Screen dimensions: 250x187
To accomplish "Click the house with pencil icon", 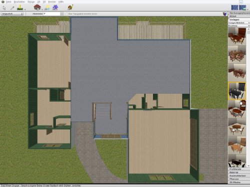I will [70, 7].
